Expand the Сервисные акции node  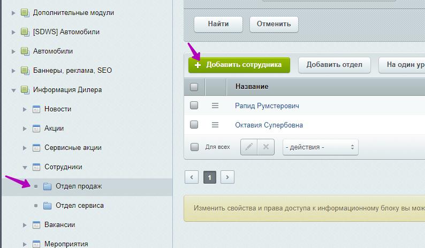25,148
